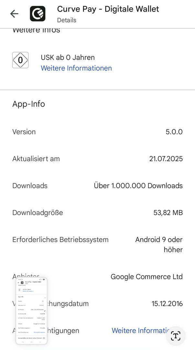
Task: Tap the App-Info section heading
Action: [x=28, y=104]
